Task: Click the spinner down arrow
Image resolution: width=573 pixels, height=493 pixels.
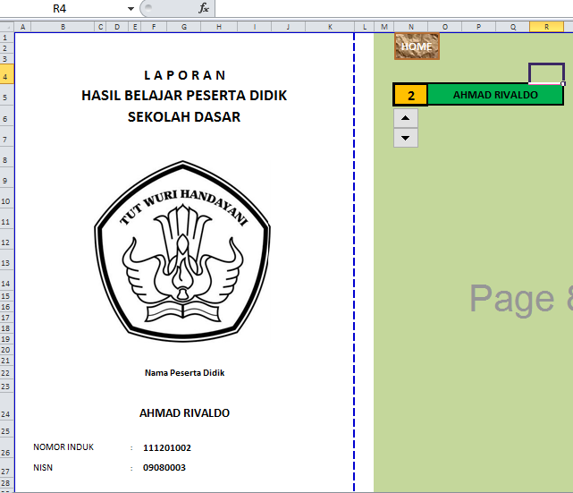Action: pos(405,138)
